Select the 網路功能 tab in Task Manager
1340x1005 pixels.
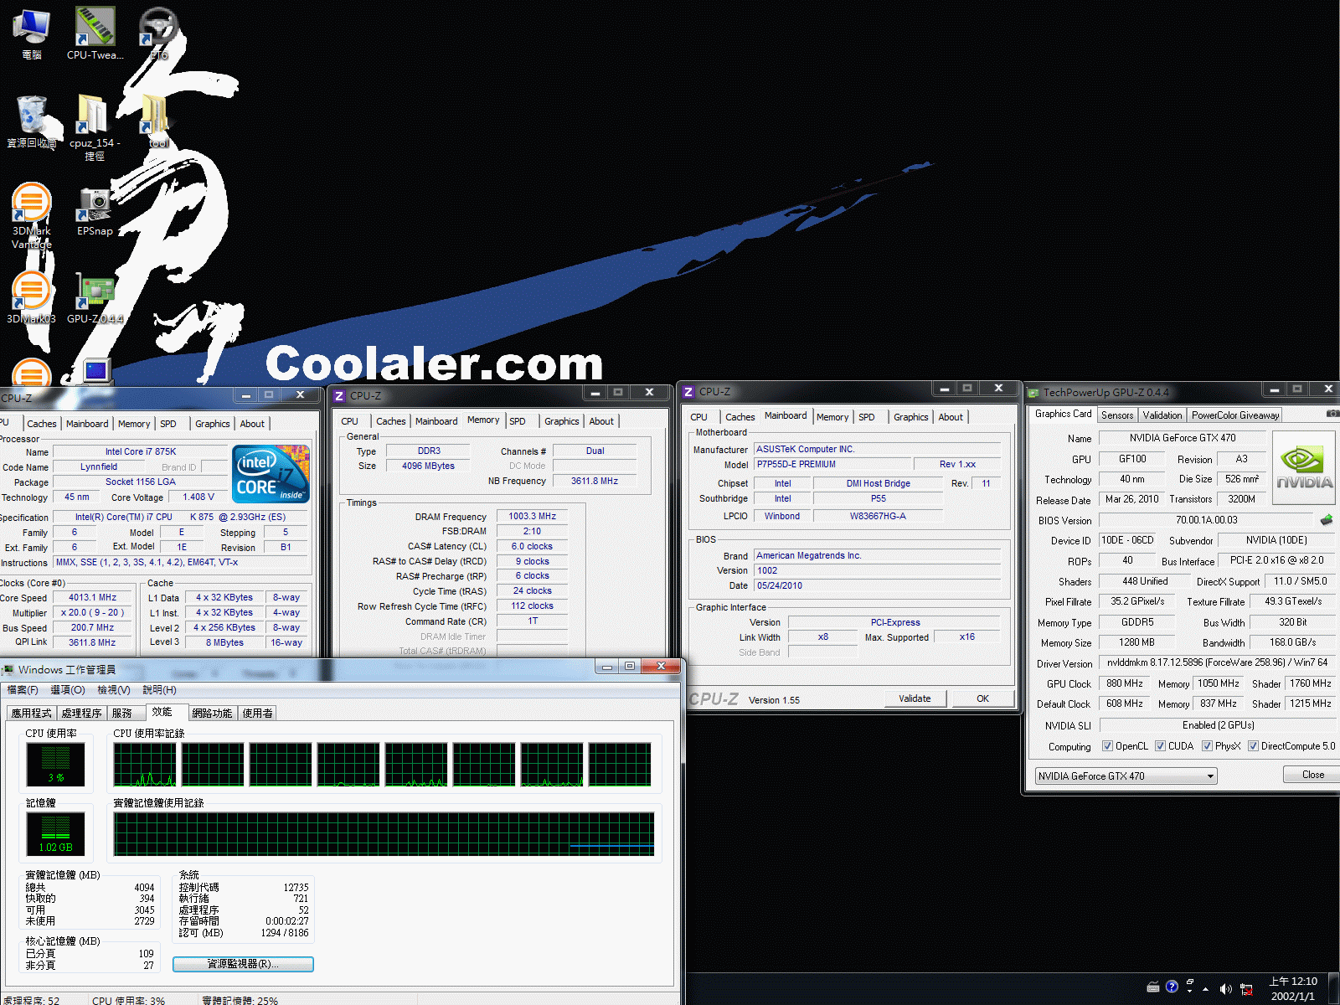click(212, 714)
